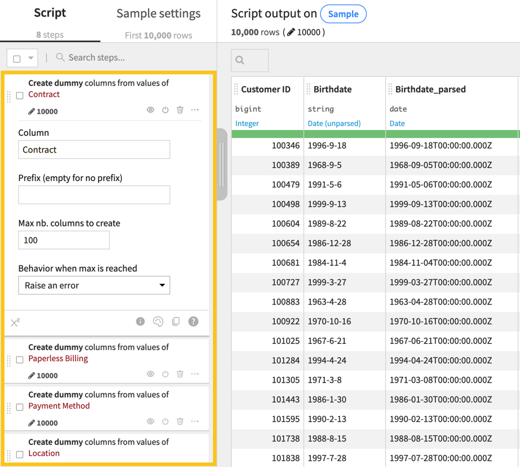
Task: Open more options for the Contract step
Action: [195, 110]
